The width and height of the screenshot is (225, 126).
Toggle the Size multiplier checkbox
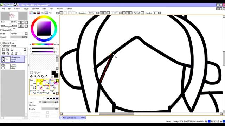click(x=40, y=102)
